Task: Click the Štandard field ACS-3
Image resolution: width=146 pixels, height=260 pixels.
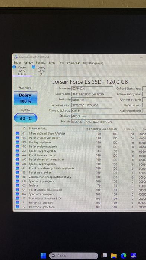Action: pos(108,116)
